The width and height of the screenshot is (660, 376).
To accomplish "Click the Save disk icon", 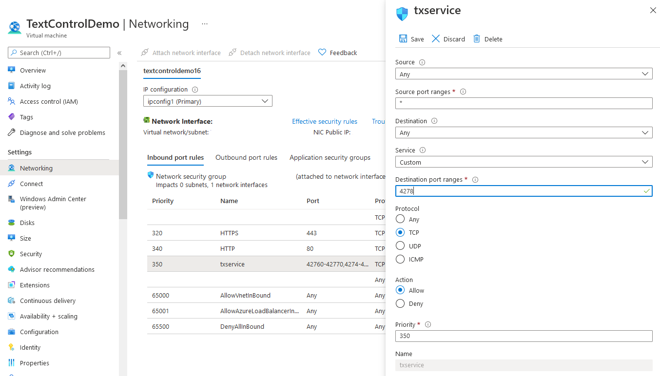I will (x=403, y=38).
